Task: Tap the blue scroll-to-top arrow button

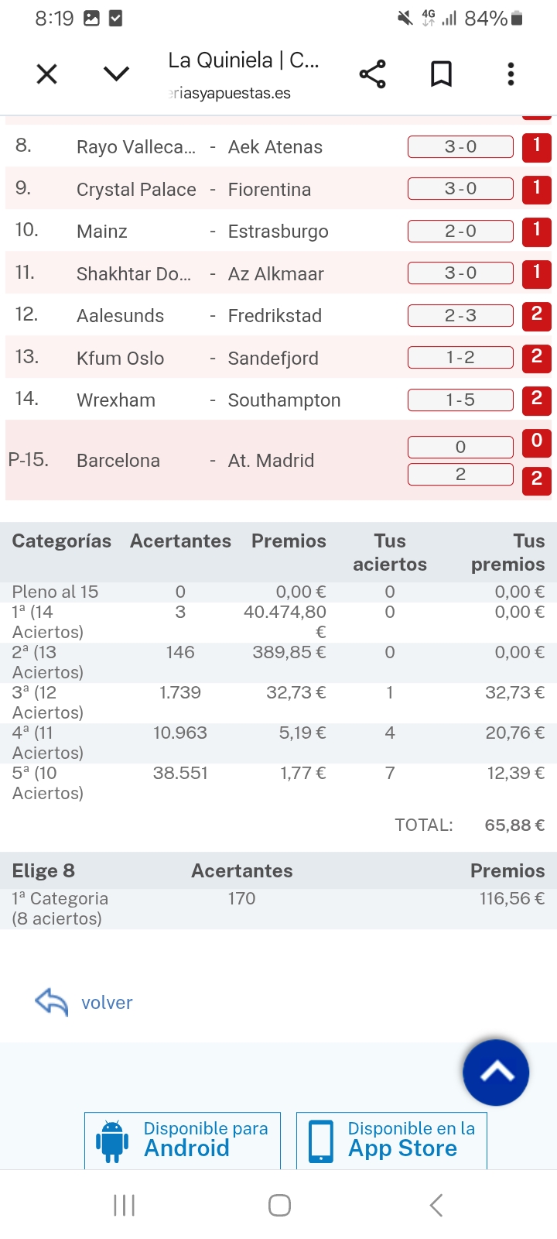Action: click(496, 1073)
